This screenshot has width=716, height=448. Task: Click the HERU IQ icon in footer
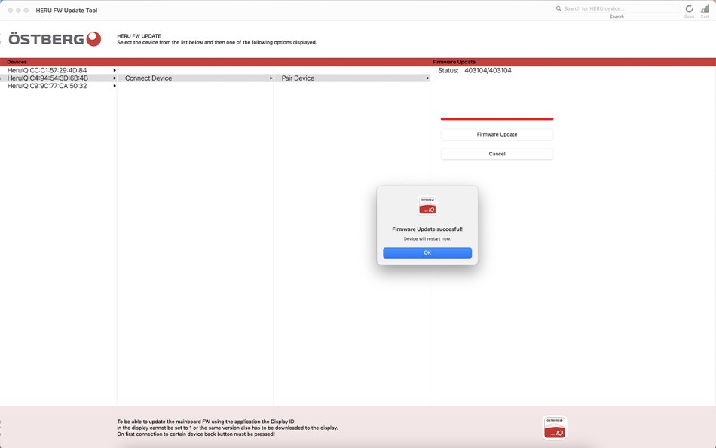coord(555,428)
